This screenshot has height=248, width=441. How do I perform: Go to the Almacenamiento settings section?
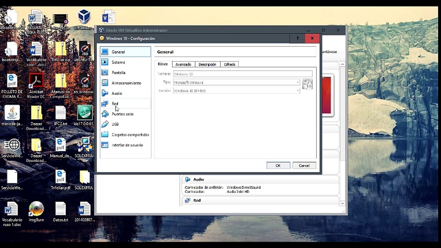(x=125, y=83)
